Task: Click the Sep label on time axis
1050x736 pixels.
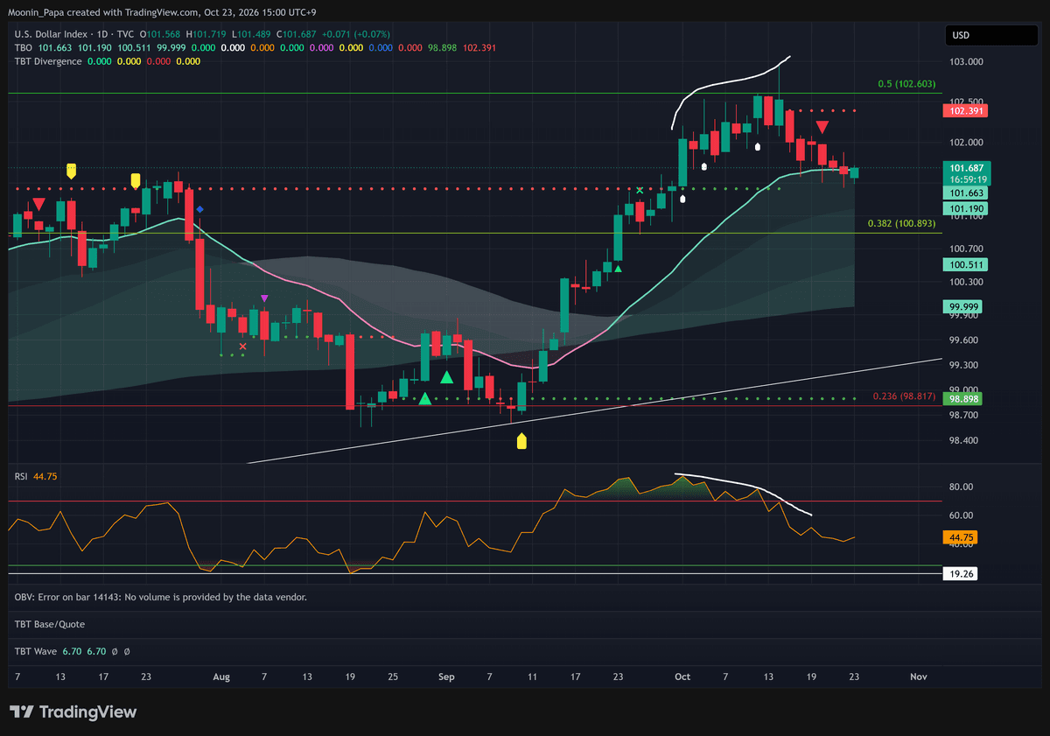Action: click(447, 676)
